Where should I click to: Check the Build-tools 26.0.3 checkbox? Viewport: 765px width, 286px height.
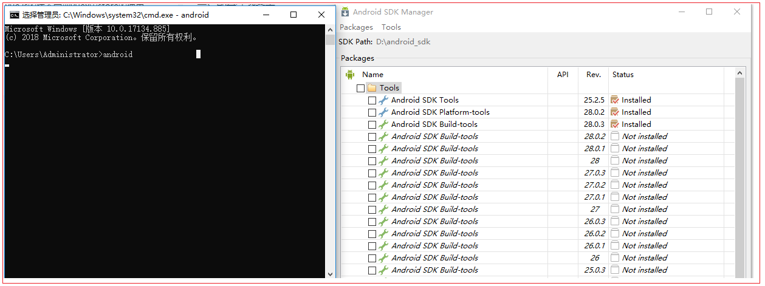point(372,222)
